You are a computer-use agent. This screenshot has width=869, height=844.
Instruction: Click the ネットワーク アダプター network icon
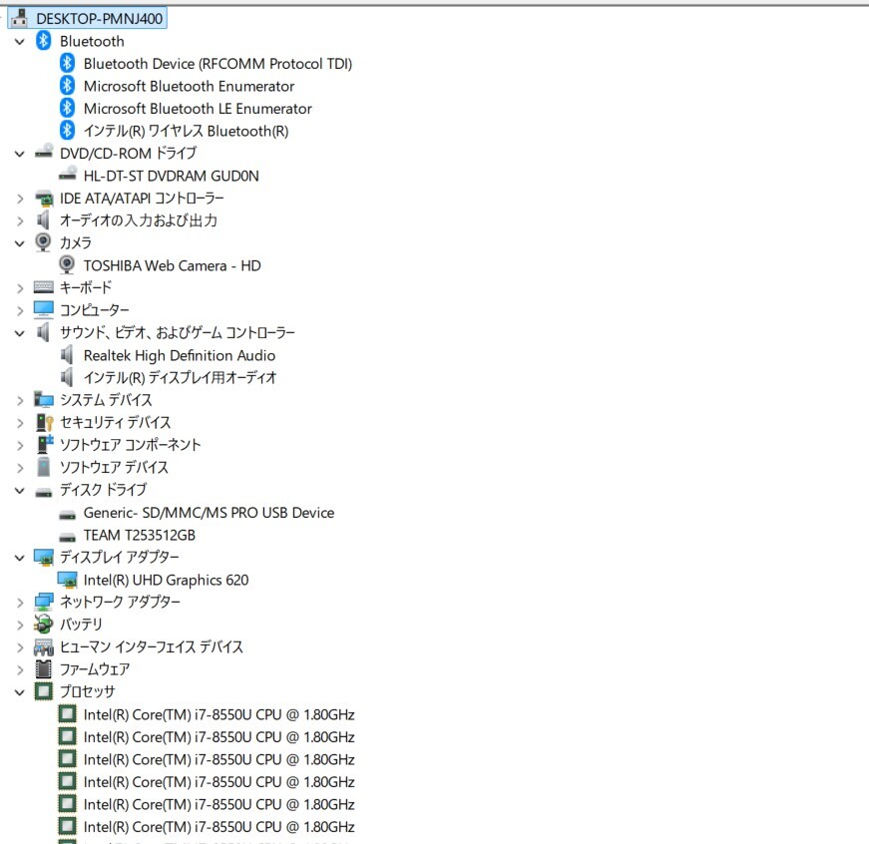44,602
